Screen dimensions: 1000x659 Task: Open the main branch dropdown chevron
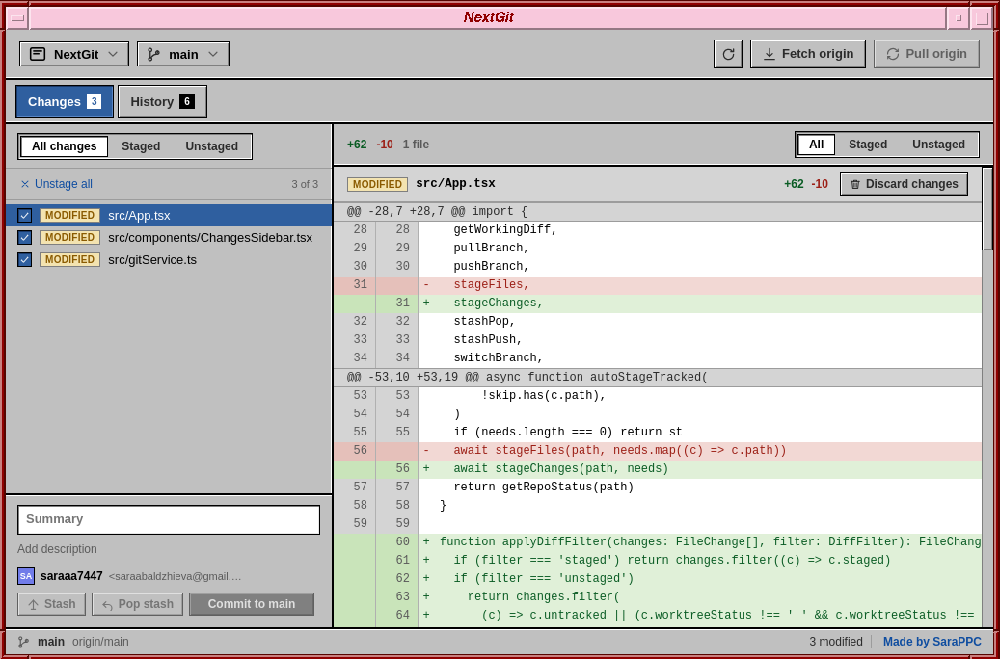(213, 54)
